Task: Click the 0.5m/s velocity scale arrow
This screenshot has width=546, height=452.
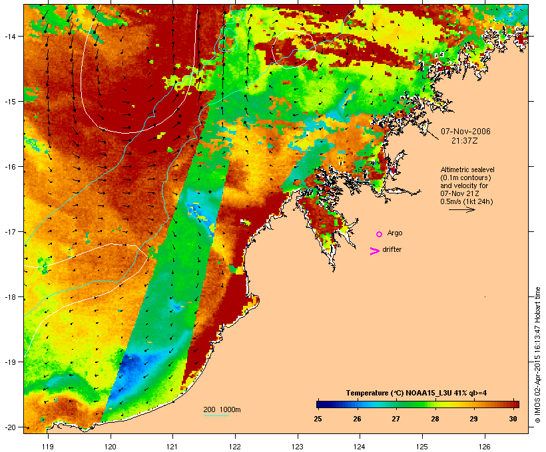Action: point(461,209)
